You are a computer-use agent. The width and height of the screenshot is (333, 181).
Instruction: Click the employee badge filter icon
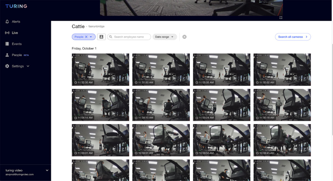101,37
